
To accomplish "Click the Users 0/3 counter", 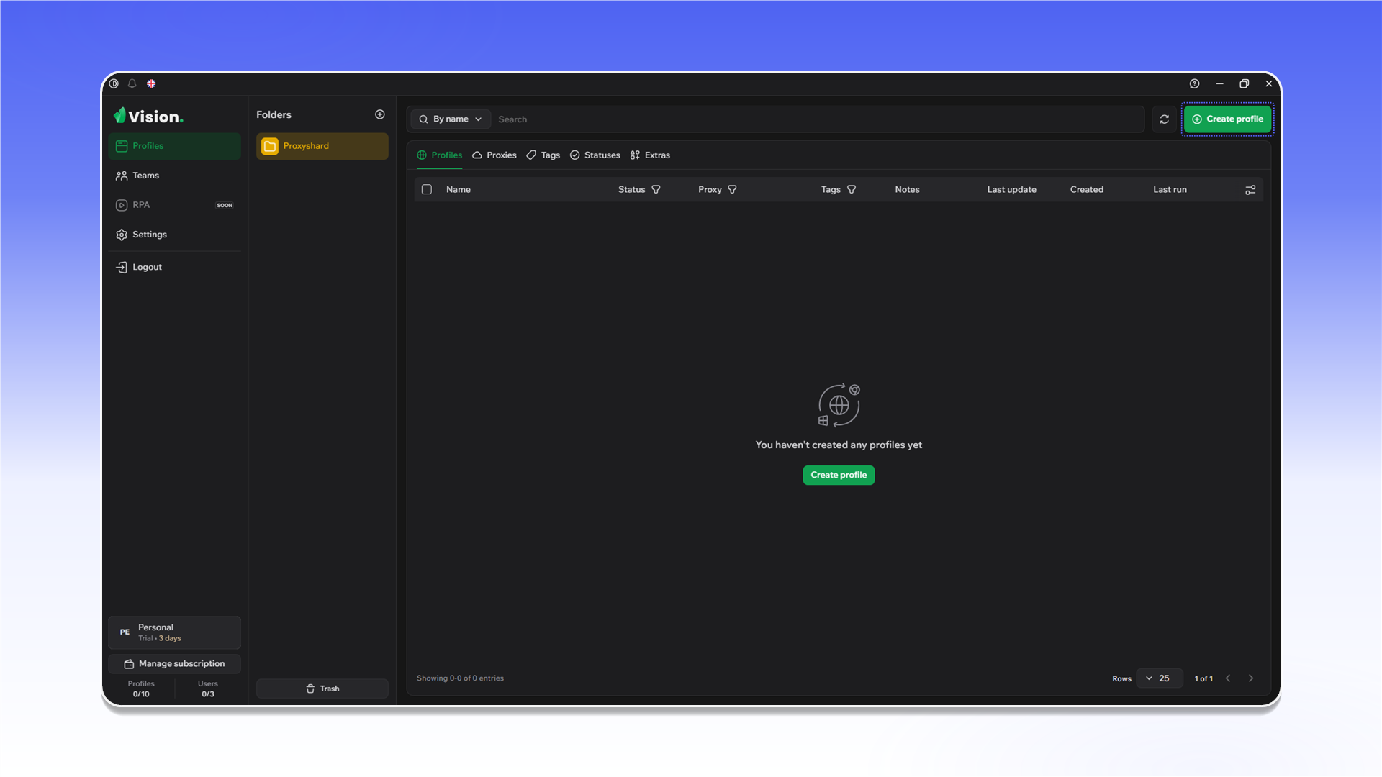I will point(208,689).
